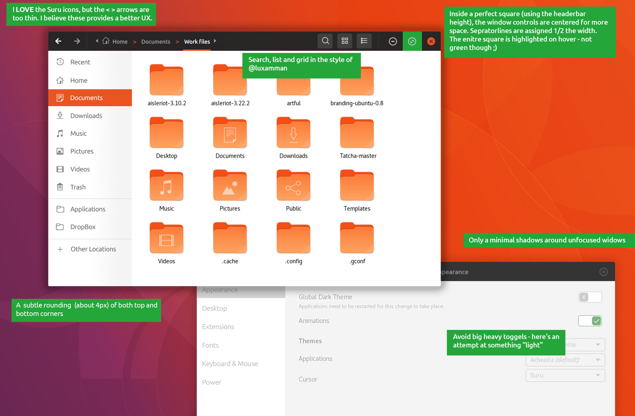Open Keyboard & Mouse settings section
635x416 pixels.
click(230, 363)
